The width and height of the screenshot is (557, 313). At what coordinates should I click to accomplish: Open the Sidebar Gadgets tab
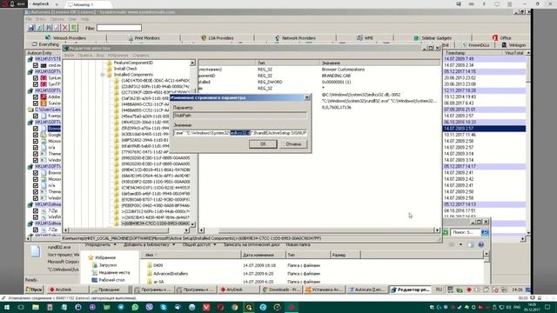(x=433, y=38)
